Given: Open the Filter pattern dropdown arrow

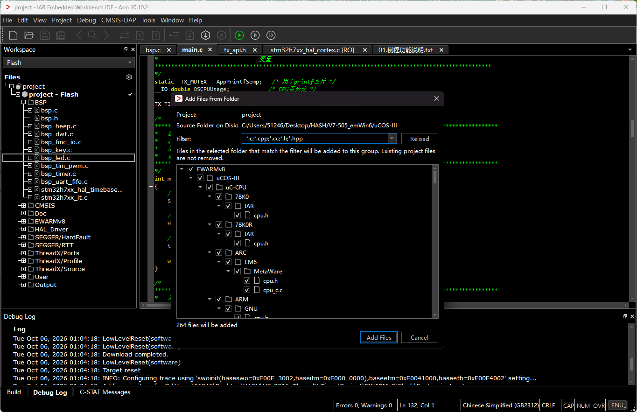Looking at the screenshot, I should click(392, 139).
